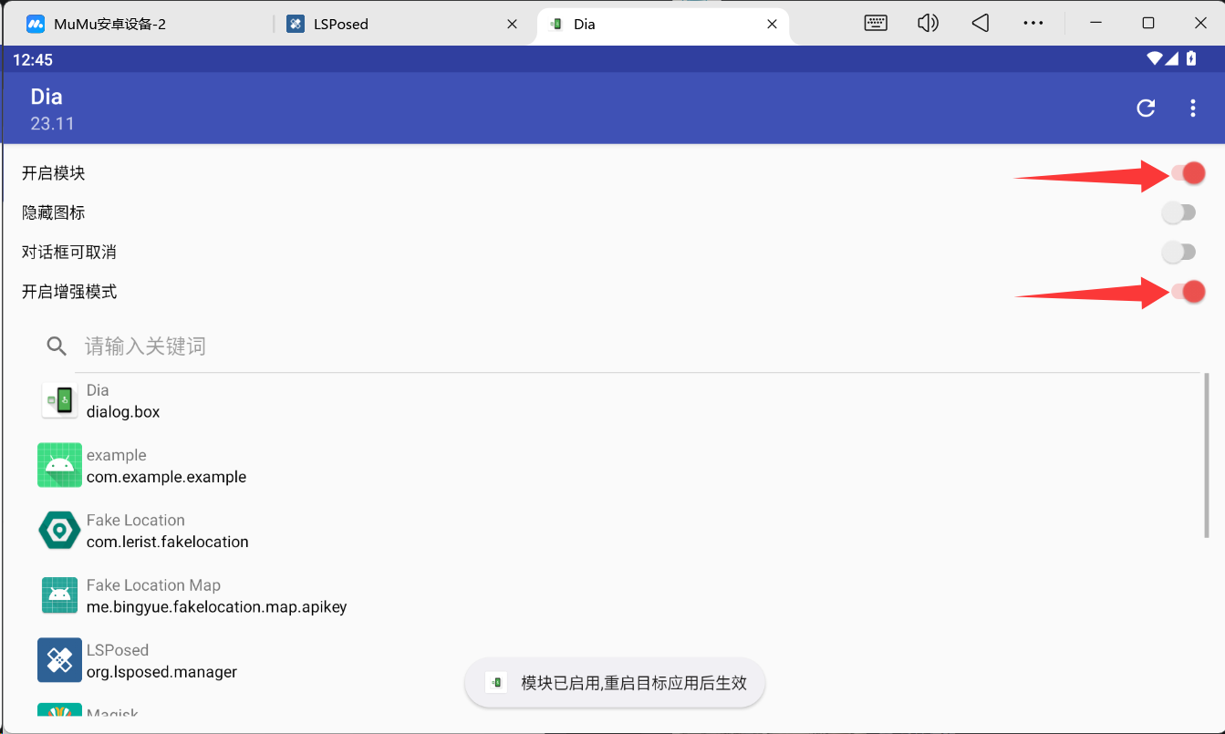The image size is (1225, 734).
Task: Click the refresh icon in Dia header
Action: pyautogui.click(x=1146, y=109)
